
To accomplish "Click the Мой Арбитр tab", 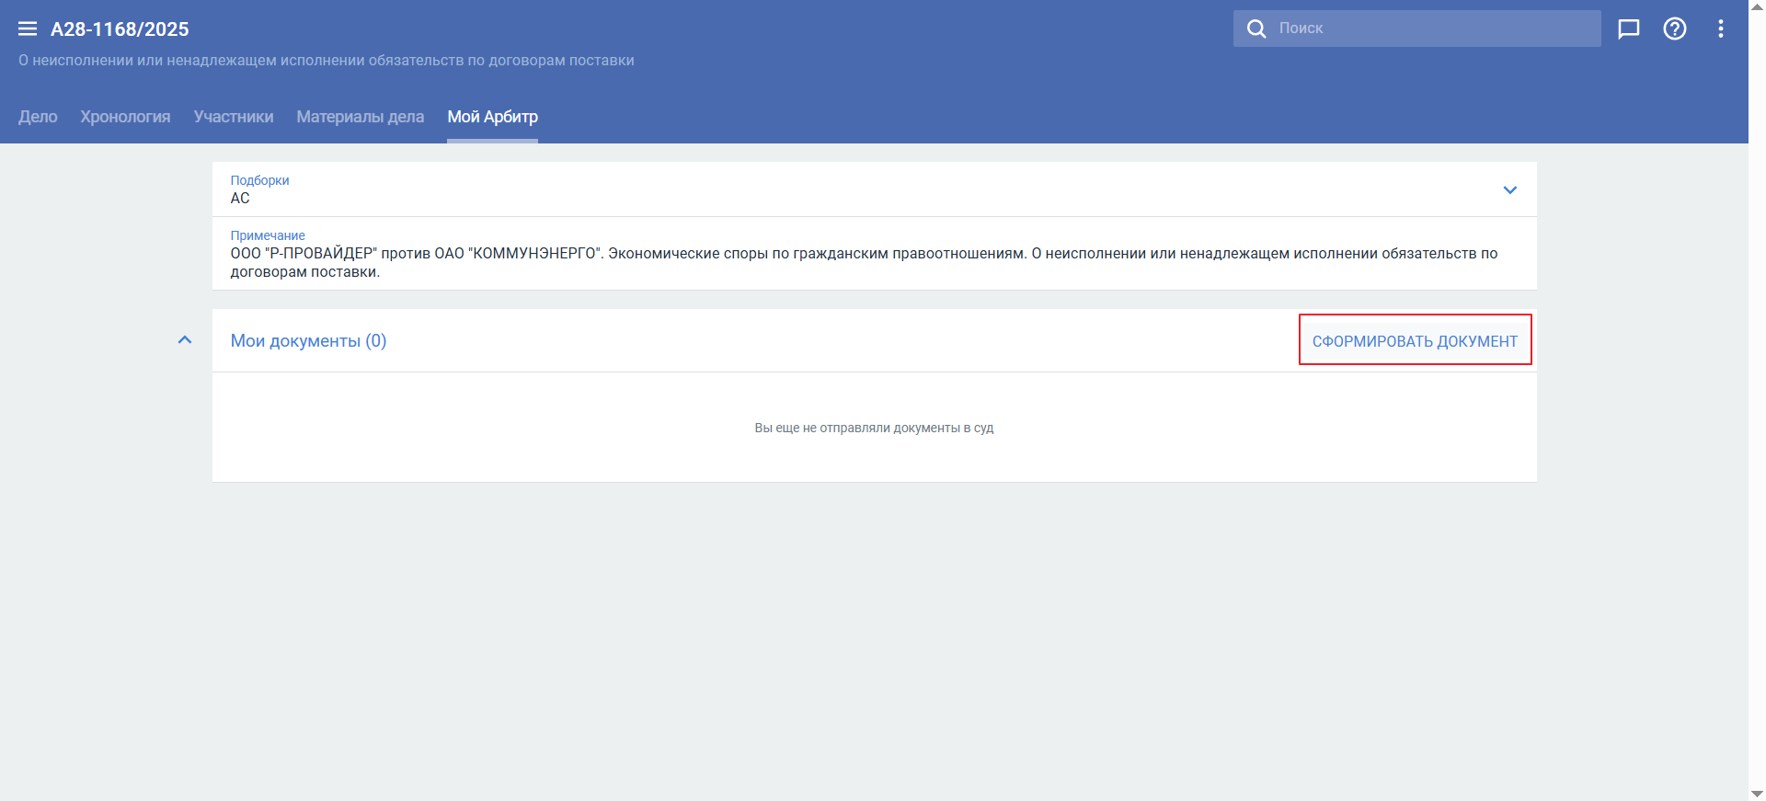I will pos(492,117).
